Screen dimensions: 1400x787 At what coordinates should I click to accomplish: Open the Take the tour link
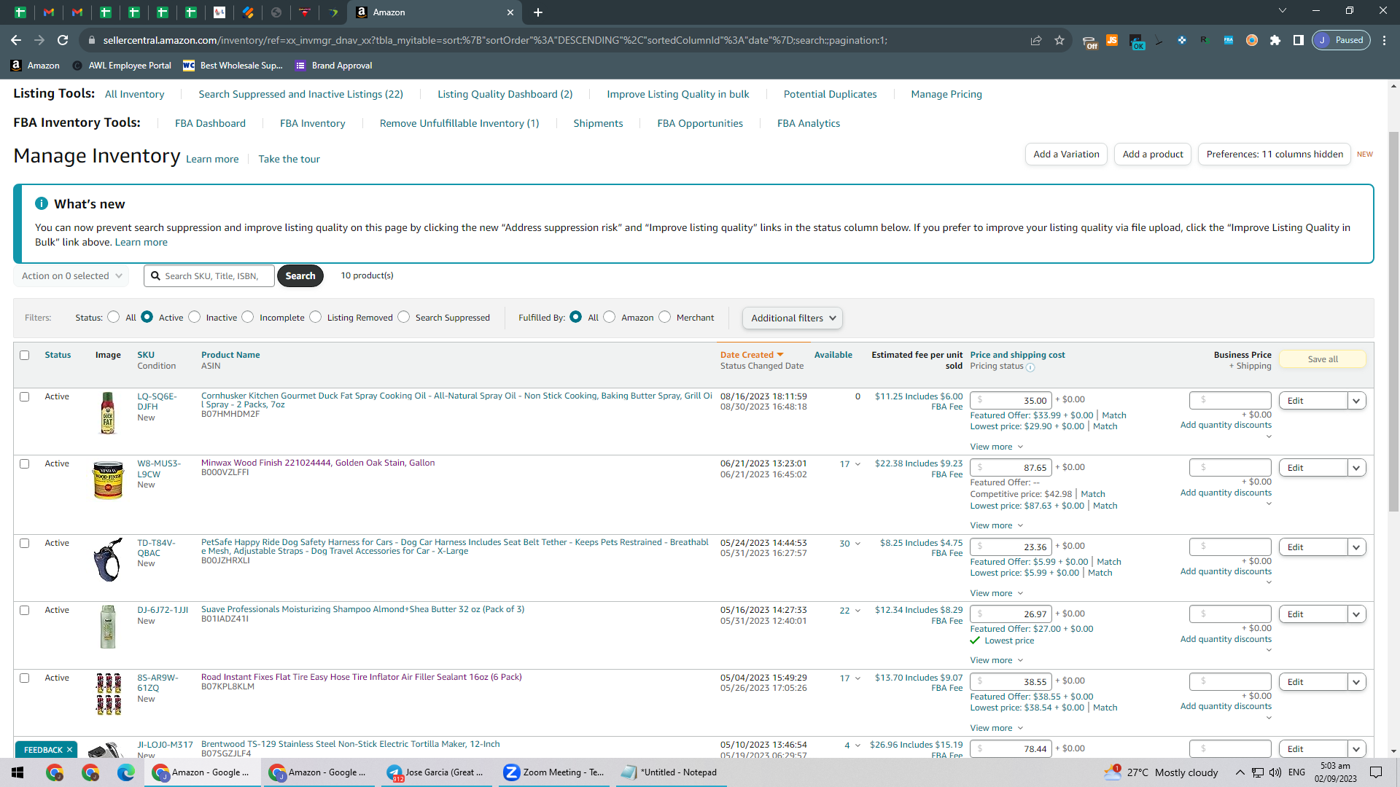click(289, 159)
